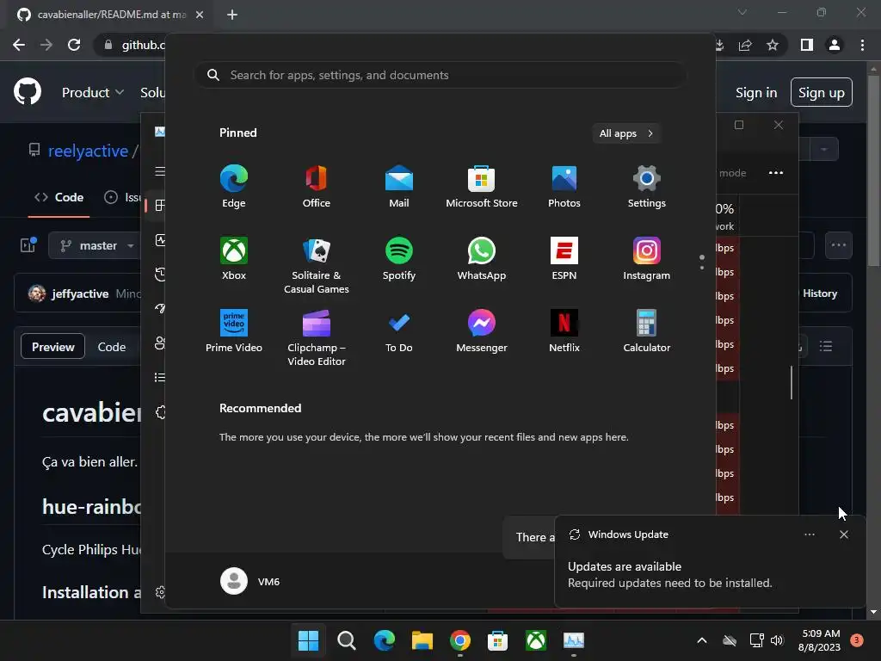Open the master branch dropdown

97,245
